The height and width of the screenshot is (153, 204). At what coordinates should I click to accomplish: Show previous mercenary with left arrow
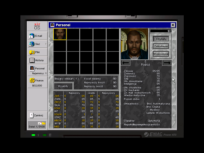pos(126,63)
